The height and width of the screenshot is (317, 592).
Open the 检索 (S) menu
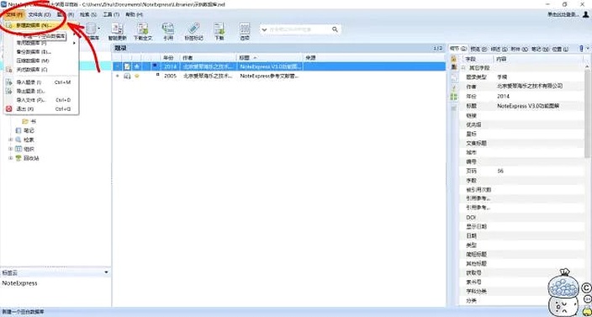click(88, 14)
